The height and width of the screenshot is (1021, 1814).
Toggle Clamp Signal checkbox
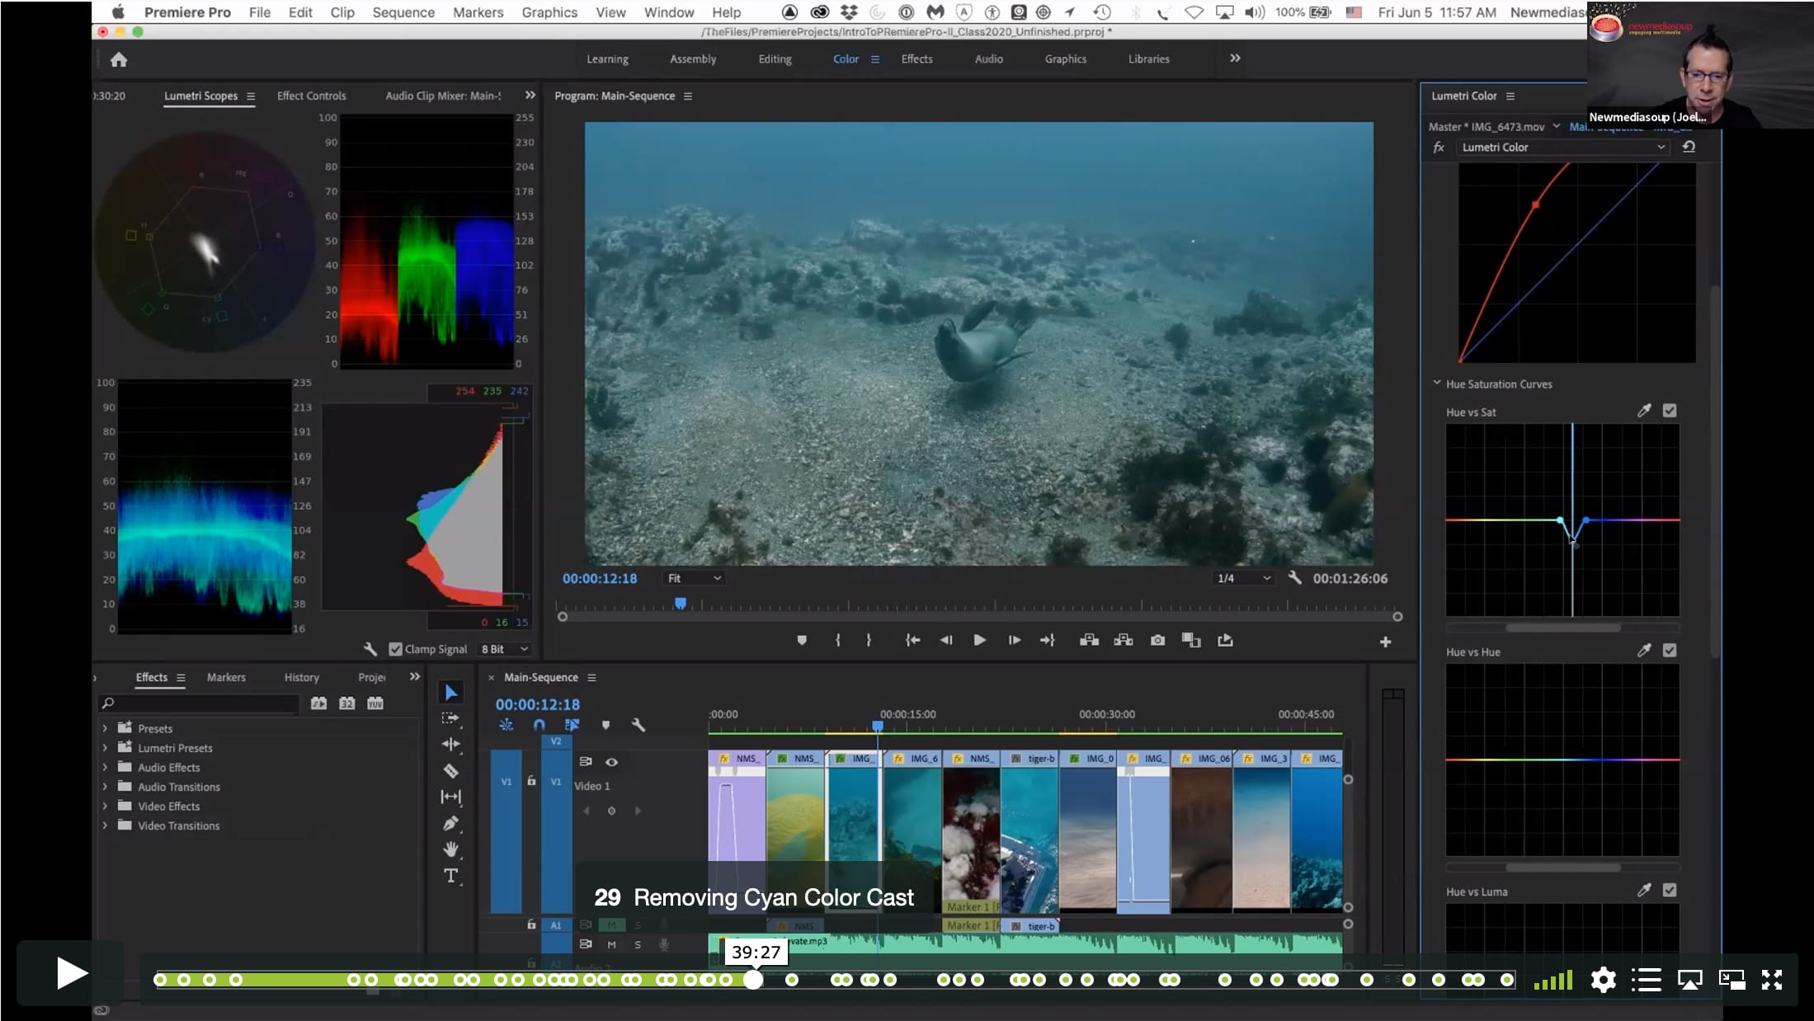395,649
